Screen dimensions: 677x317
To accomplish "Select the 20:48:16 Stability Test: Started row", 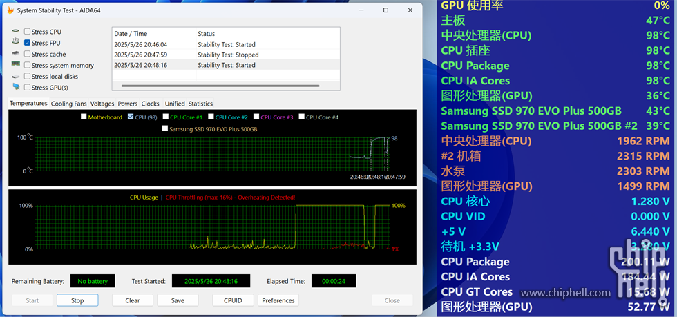I will [226, 65].
